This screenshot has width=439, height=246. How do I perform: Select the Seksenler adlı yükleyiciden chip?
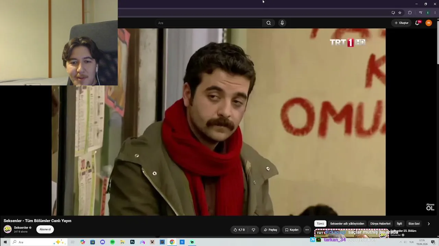point(347,224)
